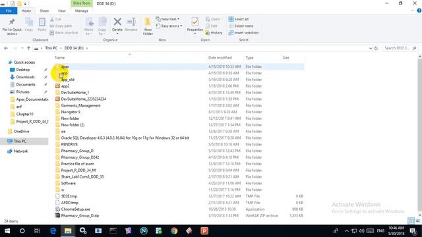Click Select all in ribbon
The image size is (422, 237).
coord(239,19)
